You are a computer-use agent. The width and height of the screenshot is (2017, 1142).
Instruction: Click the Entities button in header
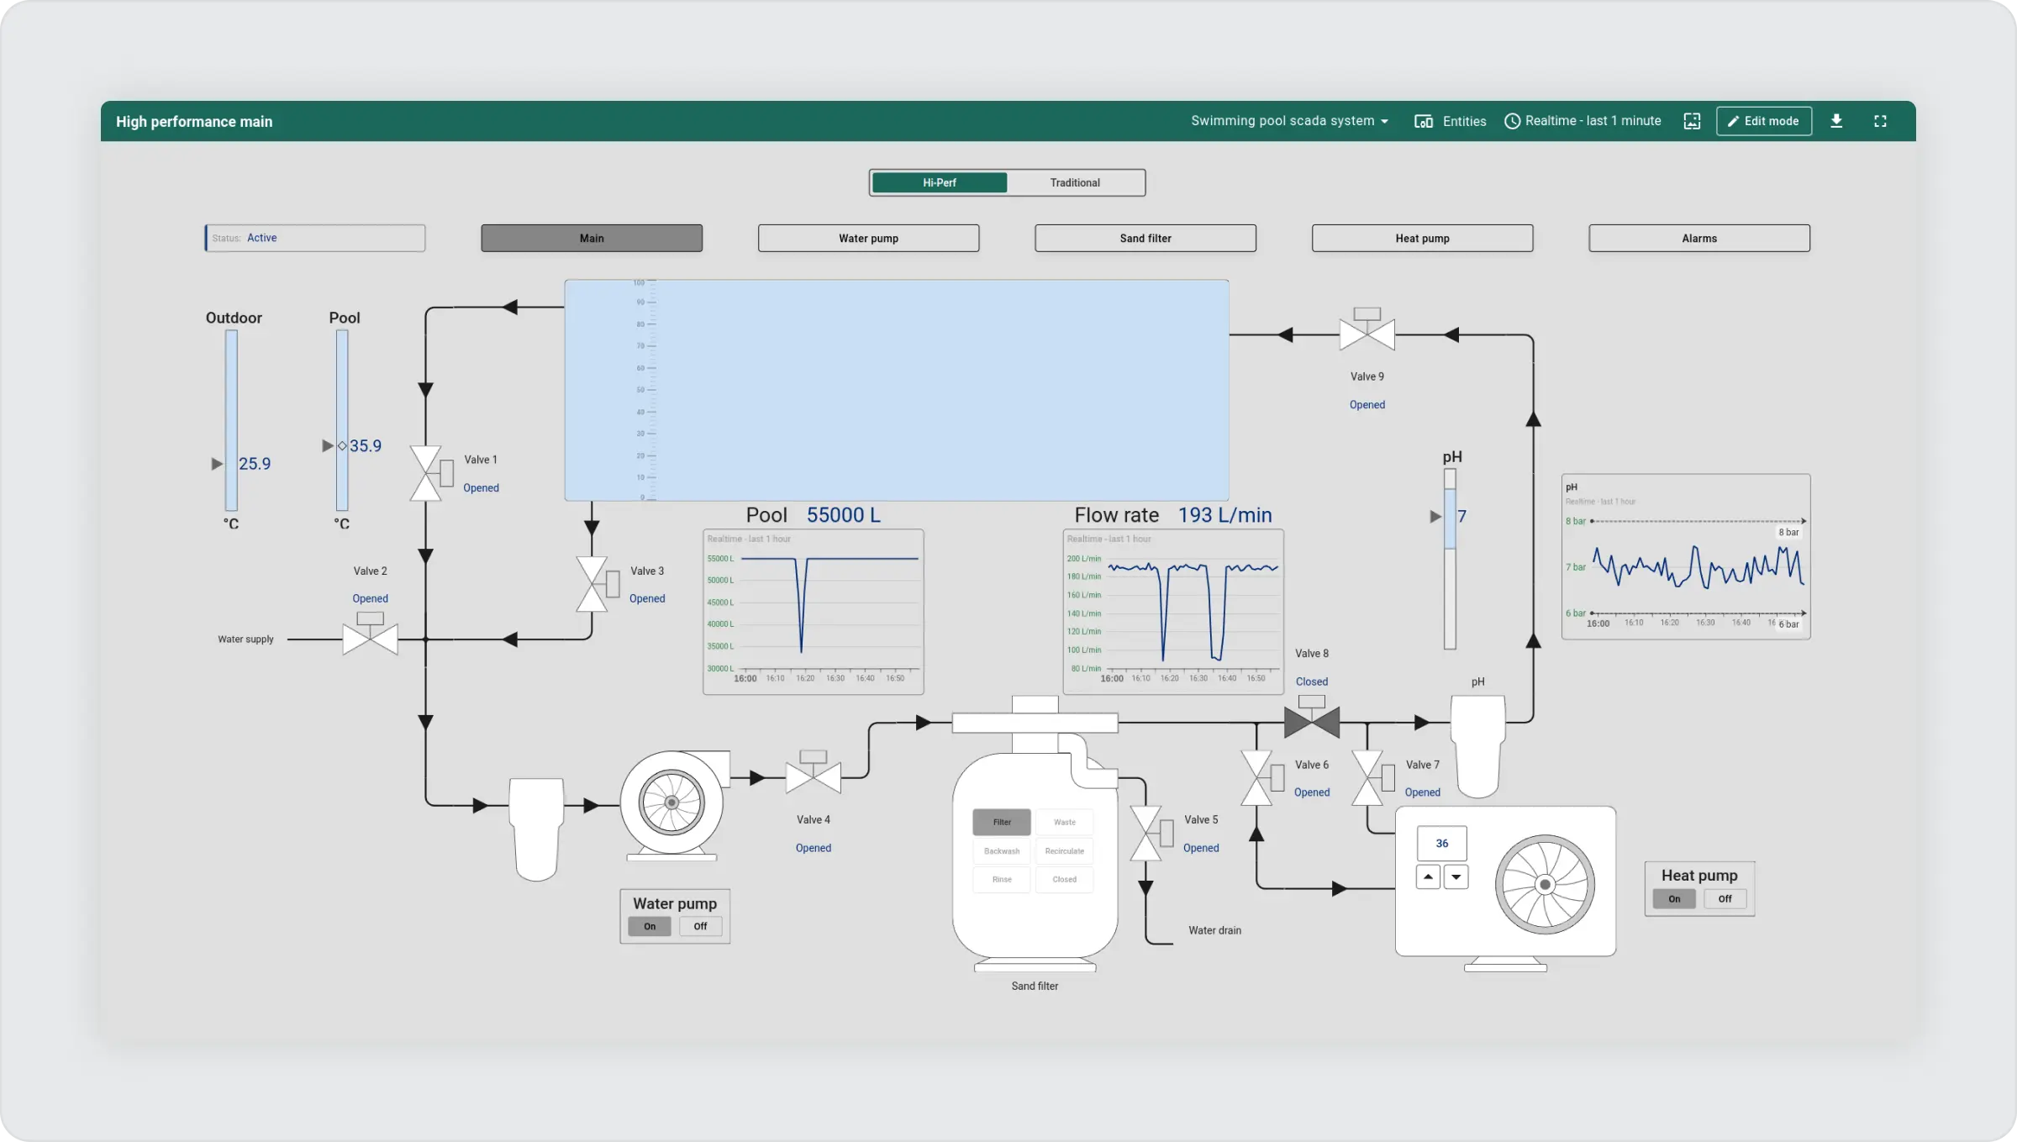click(x=1451, y=121)
